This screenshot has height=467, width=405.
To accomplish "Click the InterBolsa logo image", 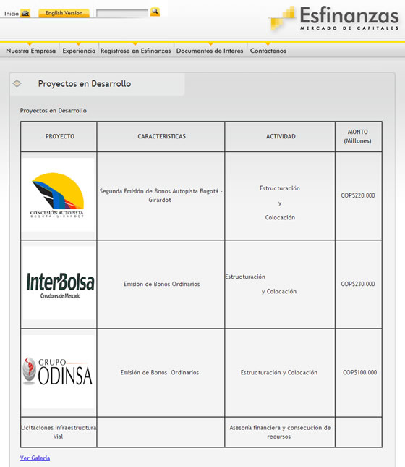I will coord(59,283).
